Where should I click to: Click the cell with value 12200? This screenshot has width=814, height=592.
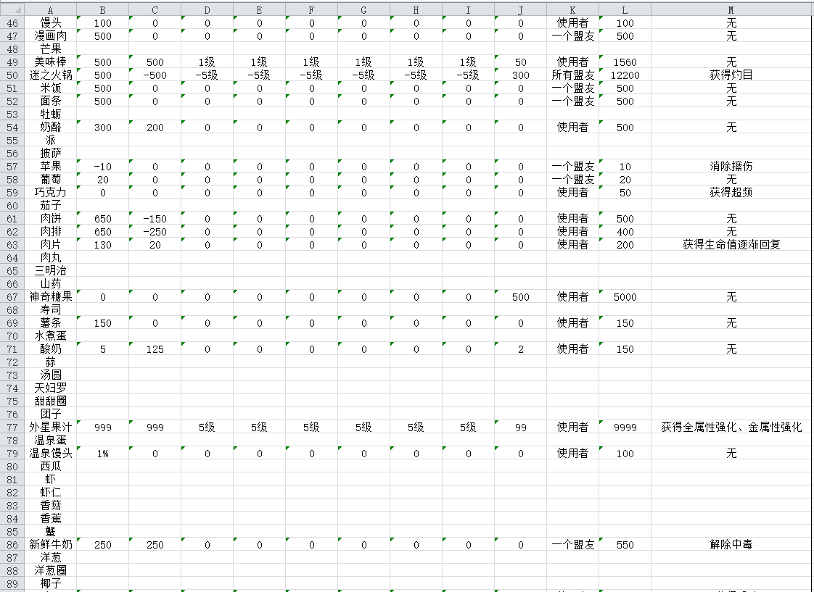625,75
